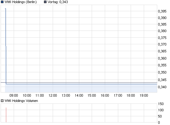The image size is (170, 125).
Task: Click the 12:00 time axis label
Action: pyautogui.click(x=53, y=95)
